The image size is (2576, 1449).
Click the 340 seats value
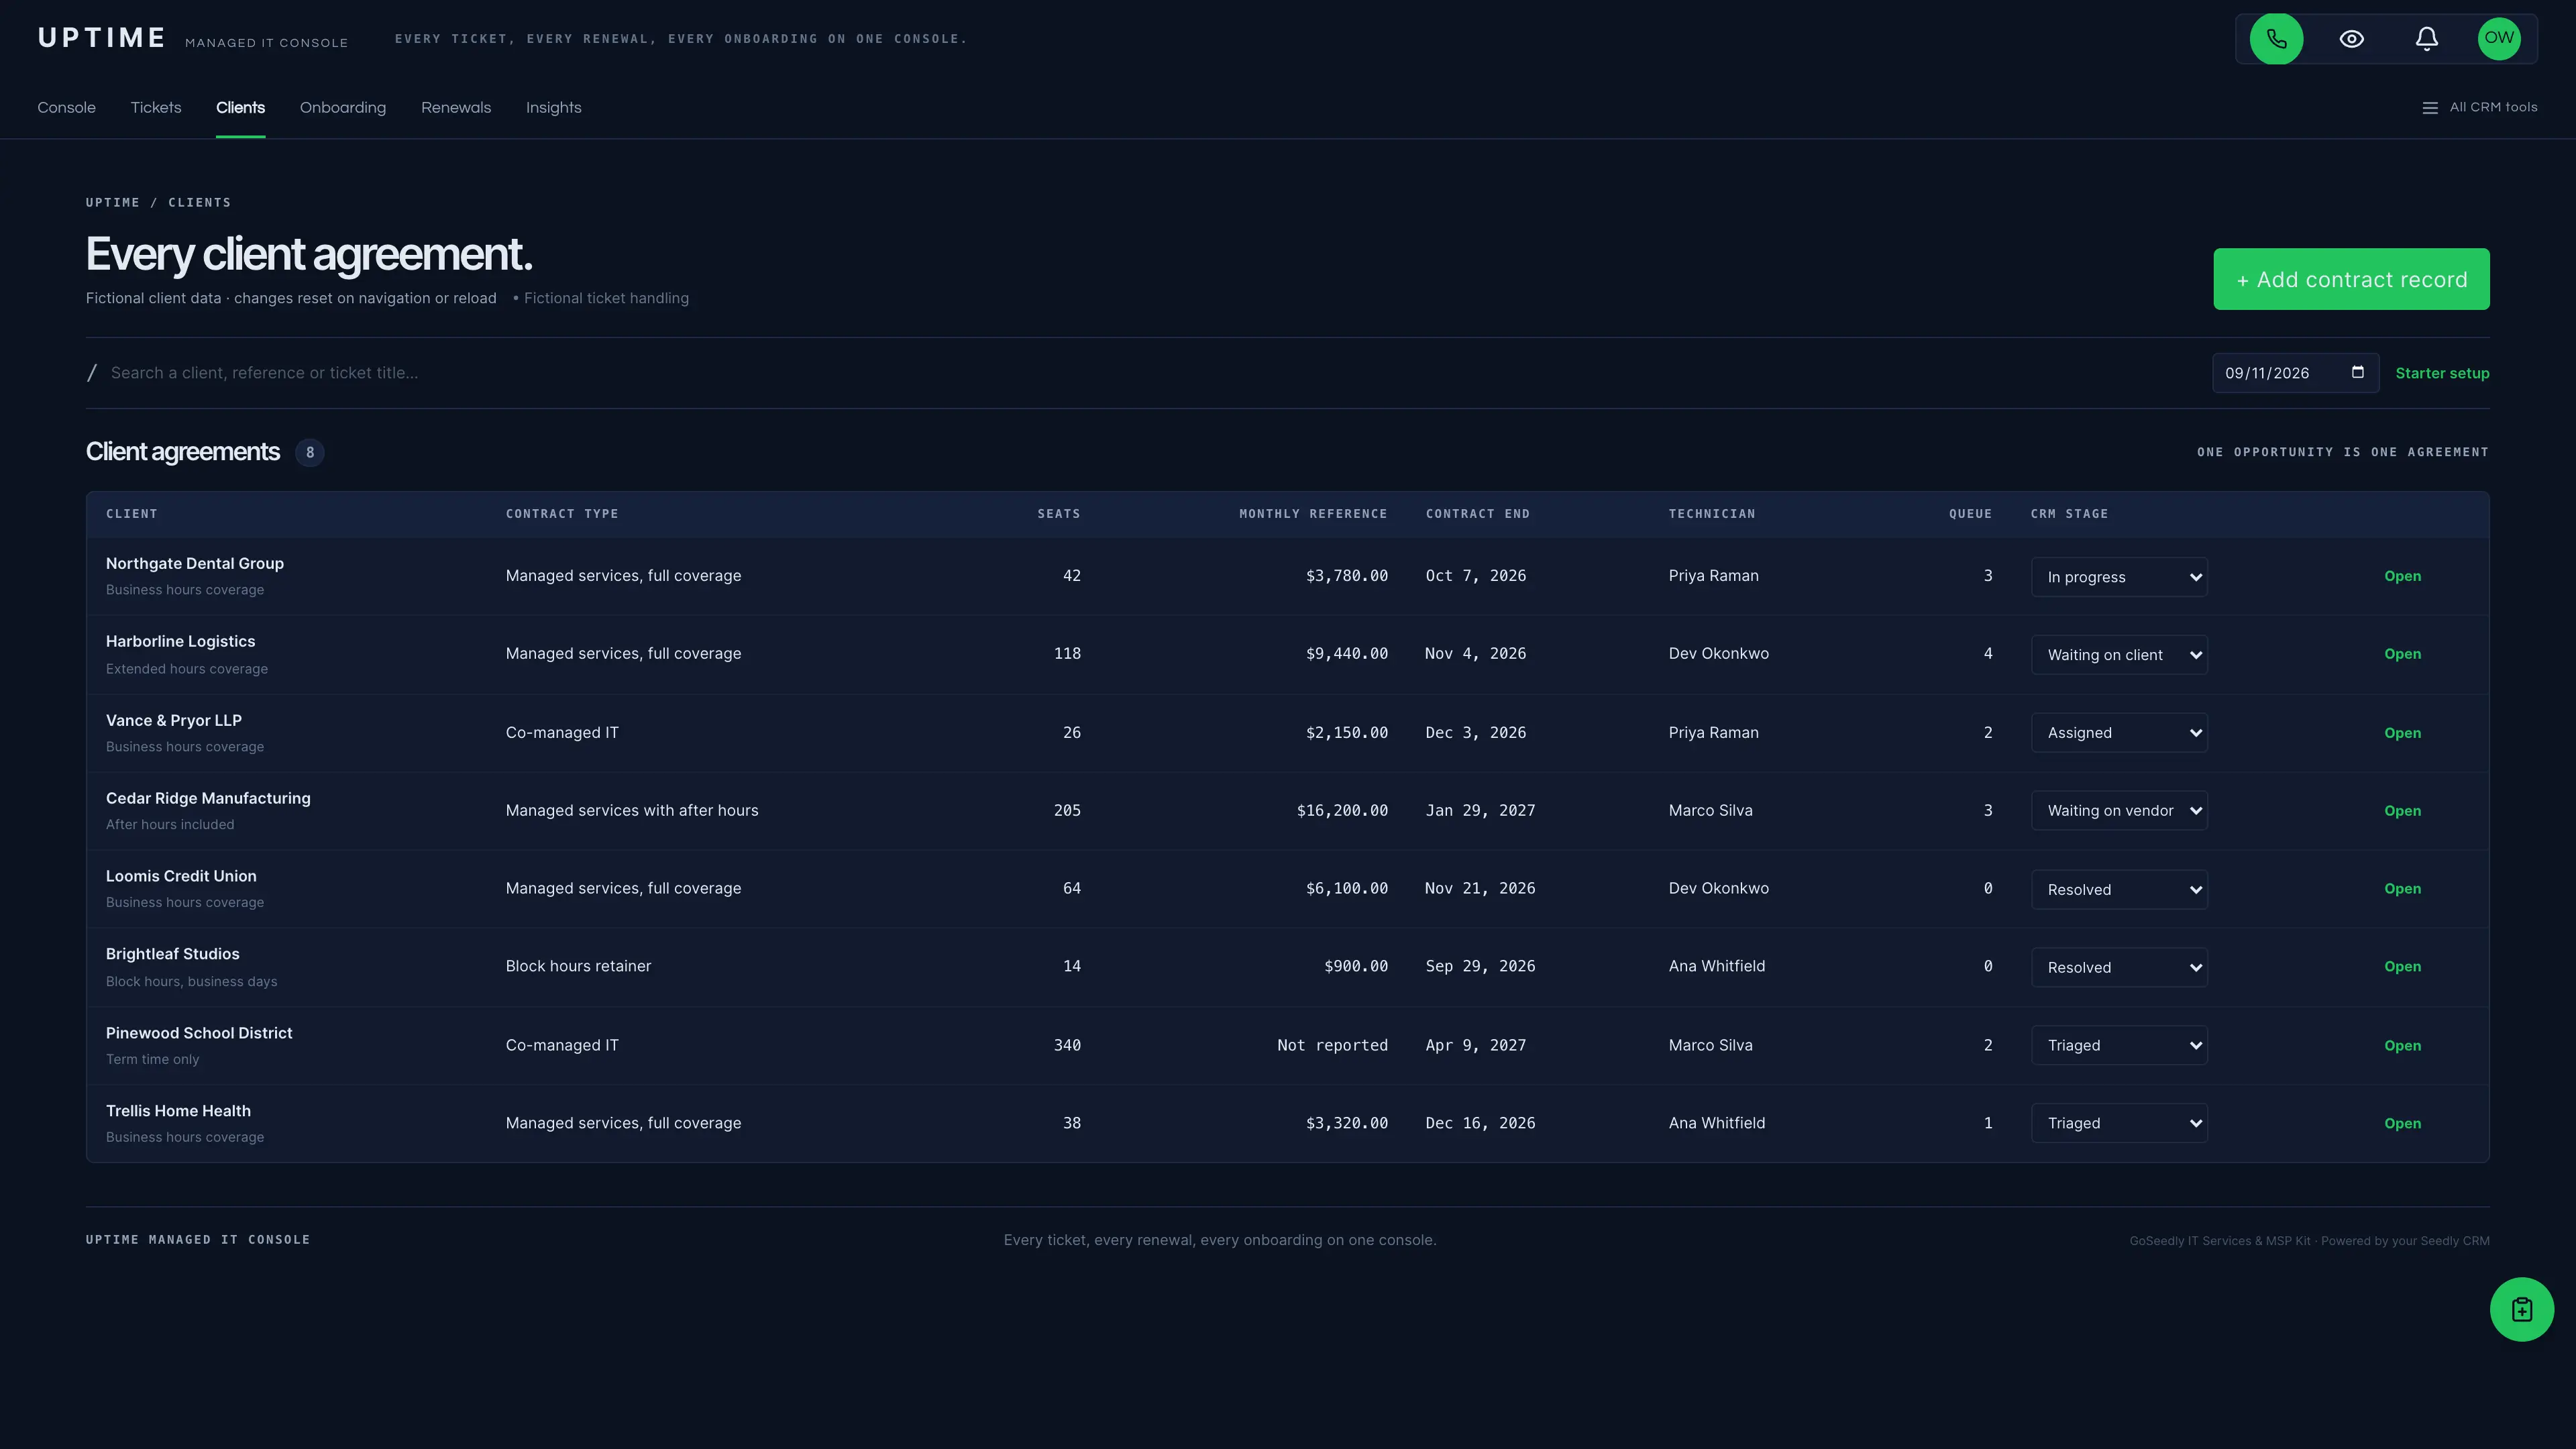point(1067,1046)
